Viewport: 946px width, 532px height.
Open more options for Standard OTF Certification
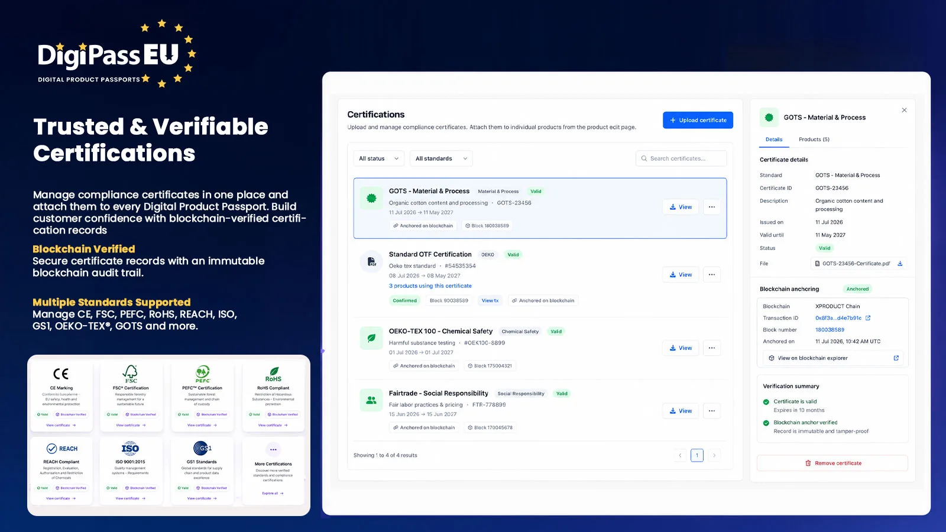click(712, 274)
